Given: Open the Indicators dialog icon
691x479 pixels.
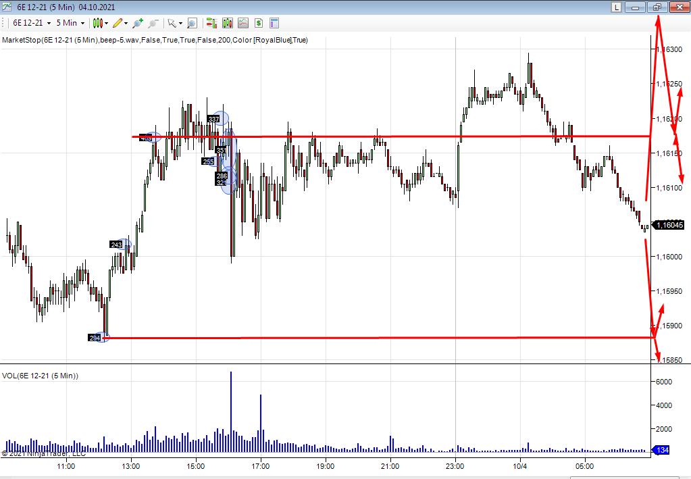Looking at the screenshot, I should (243, 23).
